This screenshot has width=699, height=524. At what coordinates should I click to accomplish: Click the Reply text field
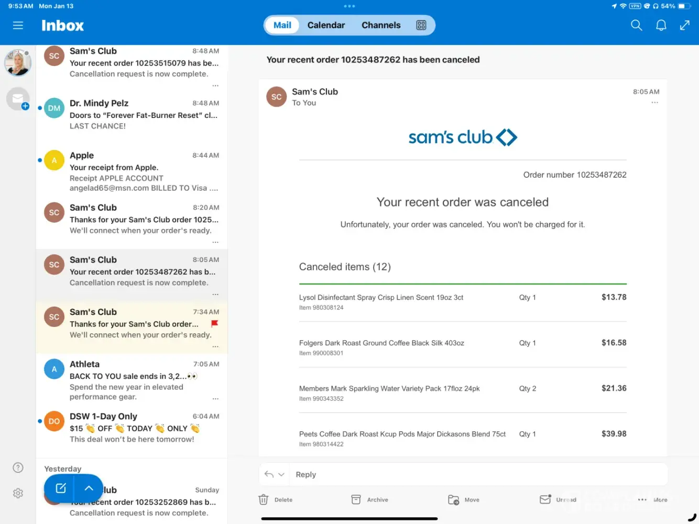472,474
